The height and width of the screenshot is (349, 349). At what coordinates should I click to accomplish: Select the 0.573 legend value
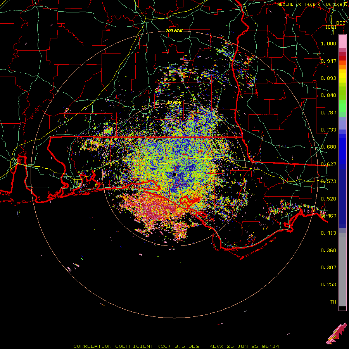click(328, 181)
